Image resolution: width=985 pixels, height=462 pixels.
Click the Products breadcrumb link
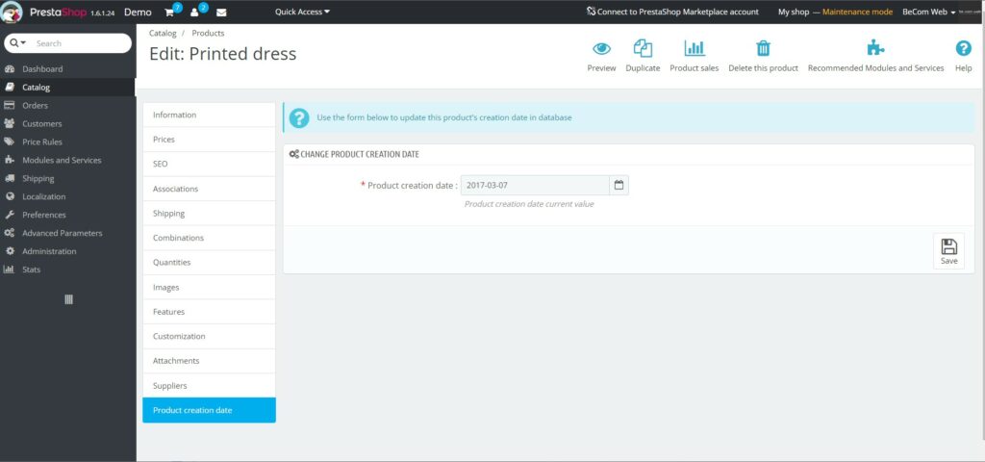[x=208, y=34]
